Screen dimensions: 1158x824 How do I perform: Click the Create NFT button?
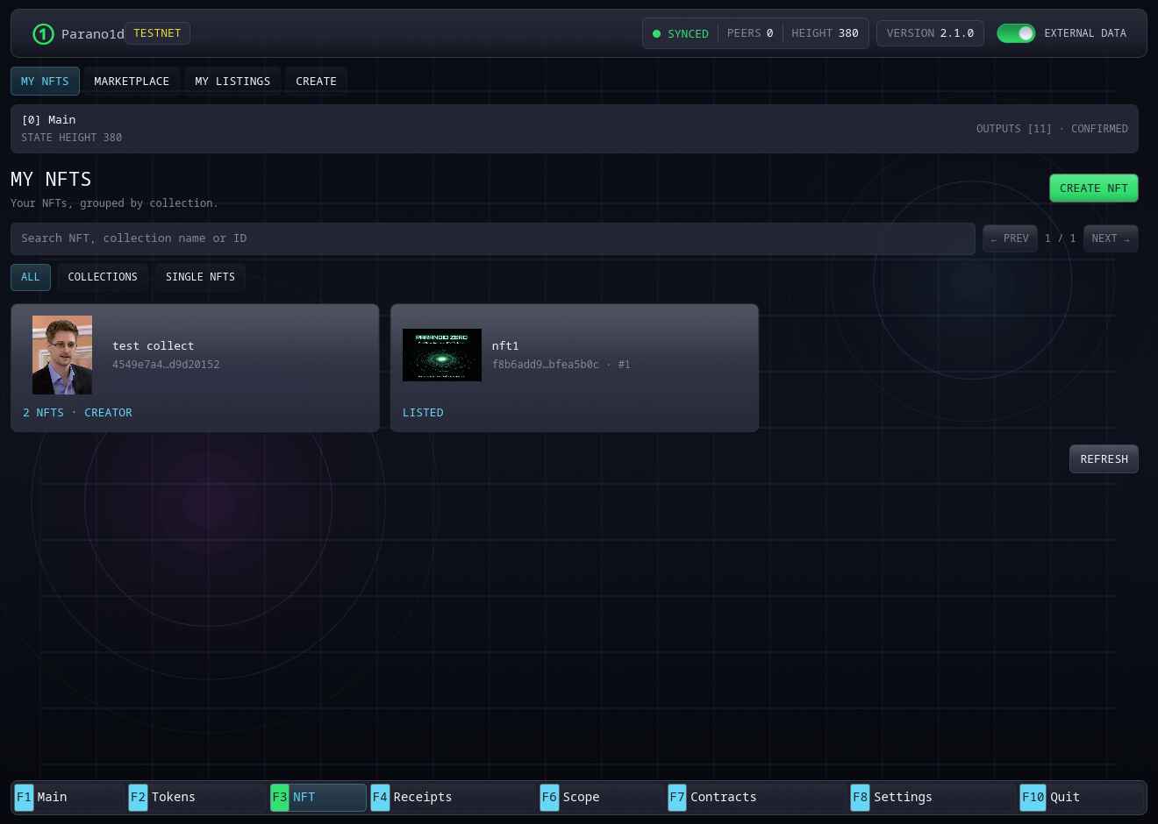(x=1093, y=188)
